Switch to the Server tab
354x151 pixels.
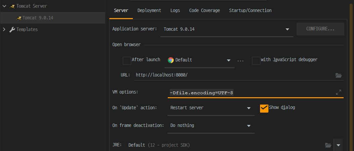click(x=121, y=11)
